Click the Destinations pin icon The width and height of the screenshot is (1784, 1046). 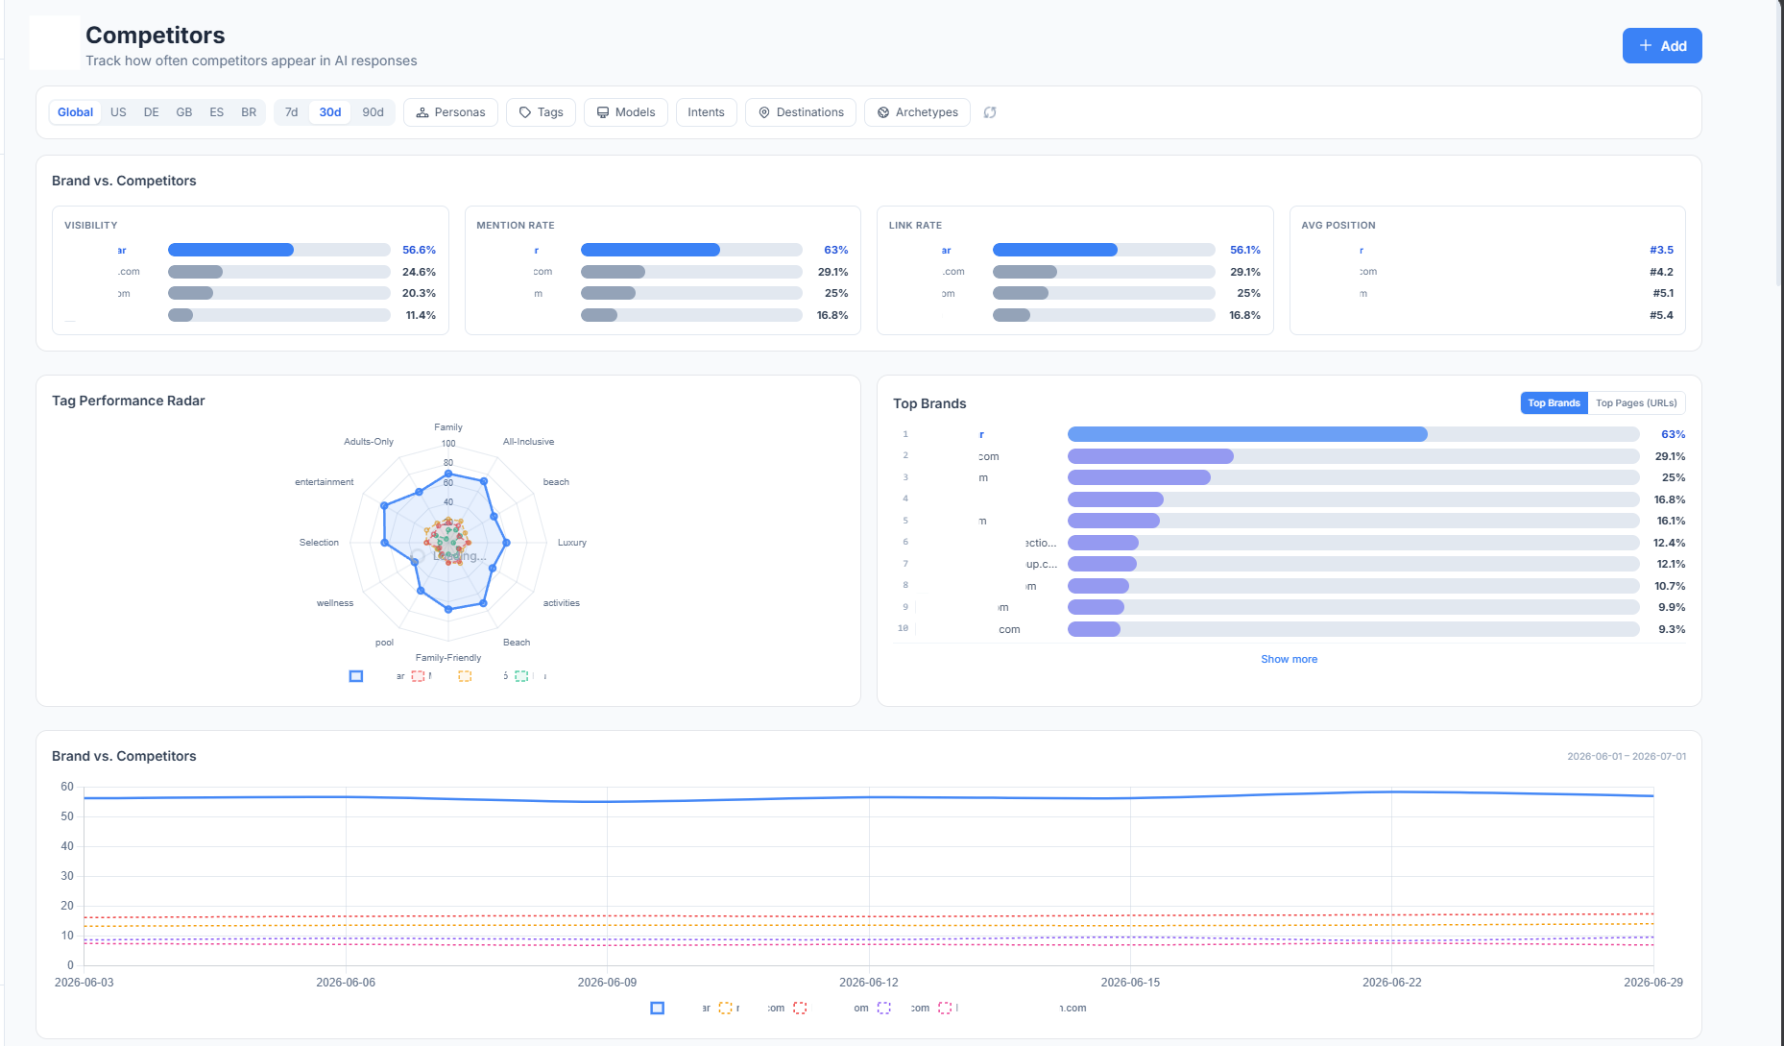pos(764,112)
